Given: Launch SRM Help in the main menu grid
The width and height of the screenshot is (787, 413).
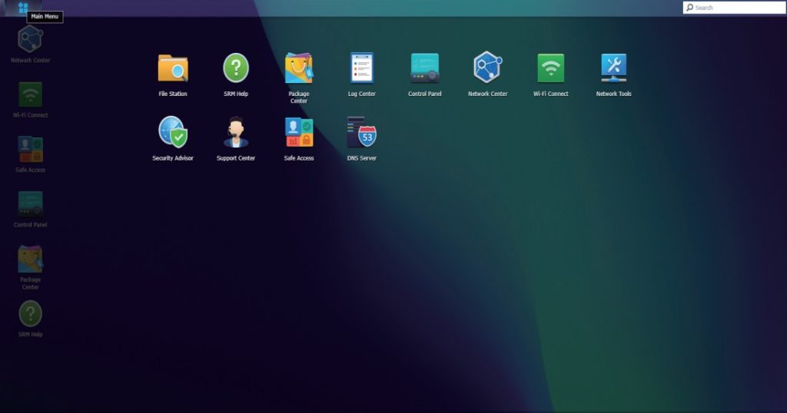Looking at the screenshot, I should pos(236,68).
